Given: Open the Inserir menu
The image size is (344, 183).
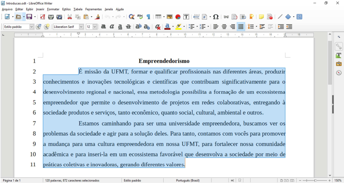Looking at the screenshot, I should pos(40,9).
